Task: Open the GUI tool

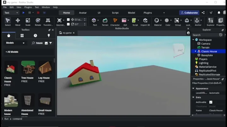Action: 124,22
